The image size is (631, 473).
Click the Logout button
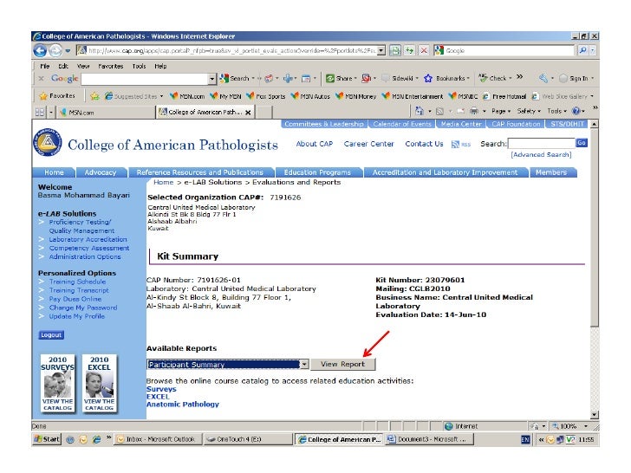51,334
